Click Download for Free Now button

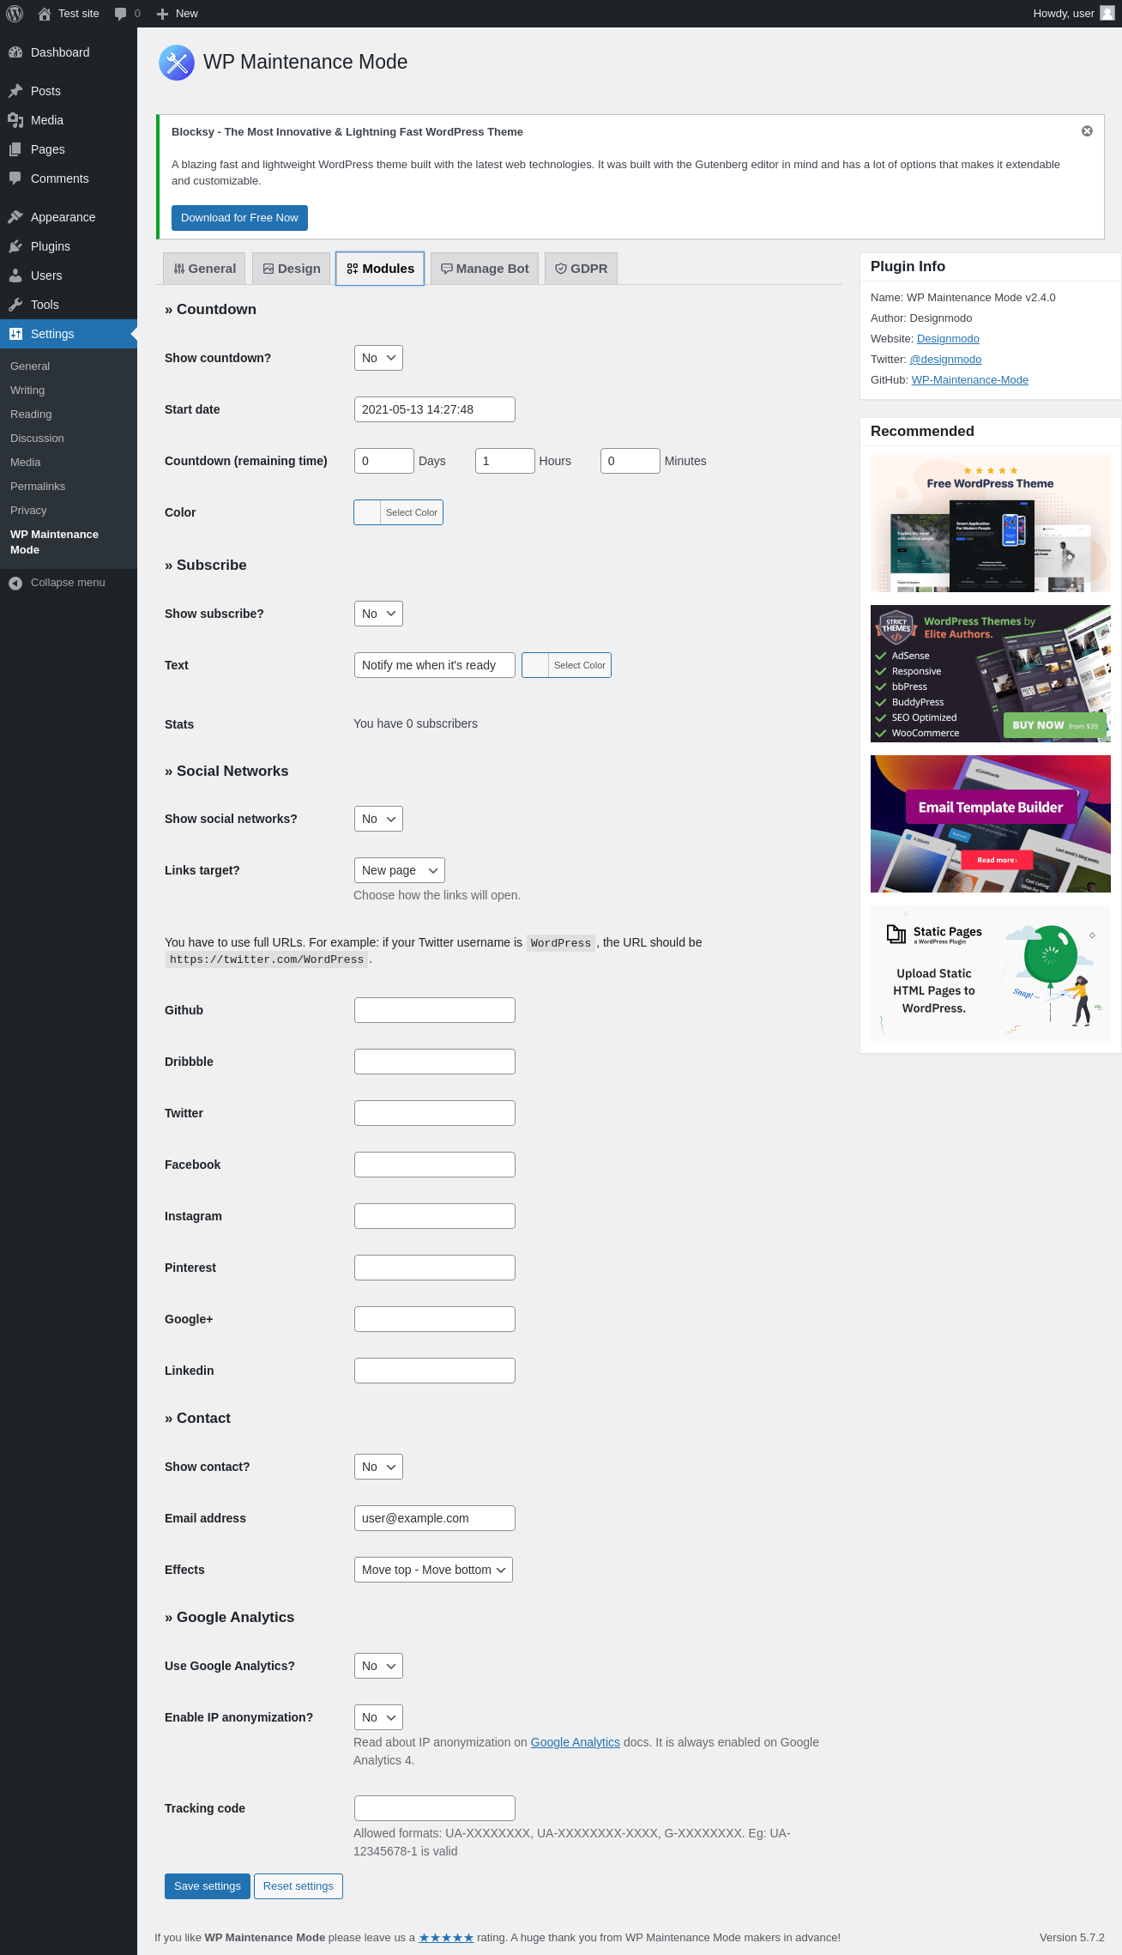tap(239, 218)
